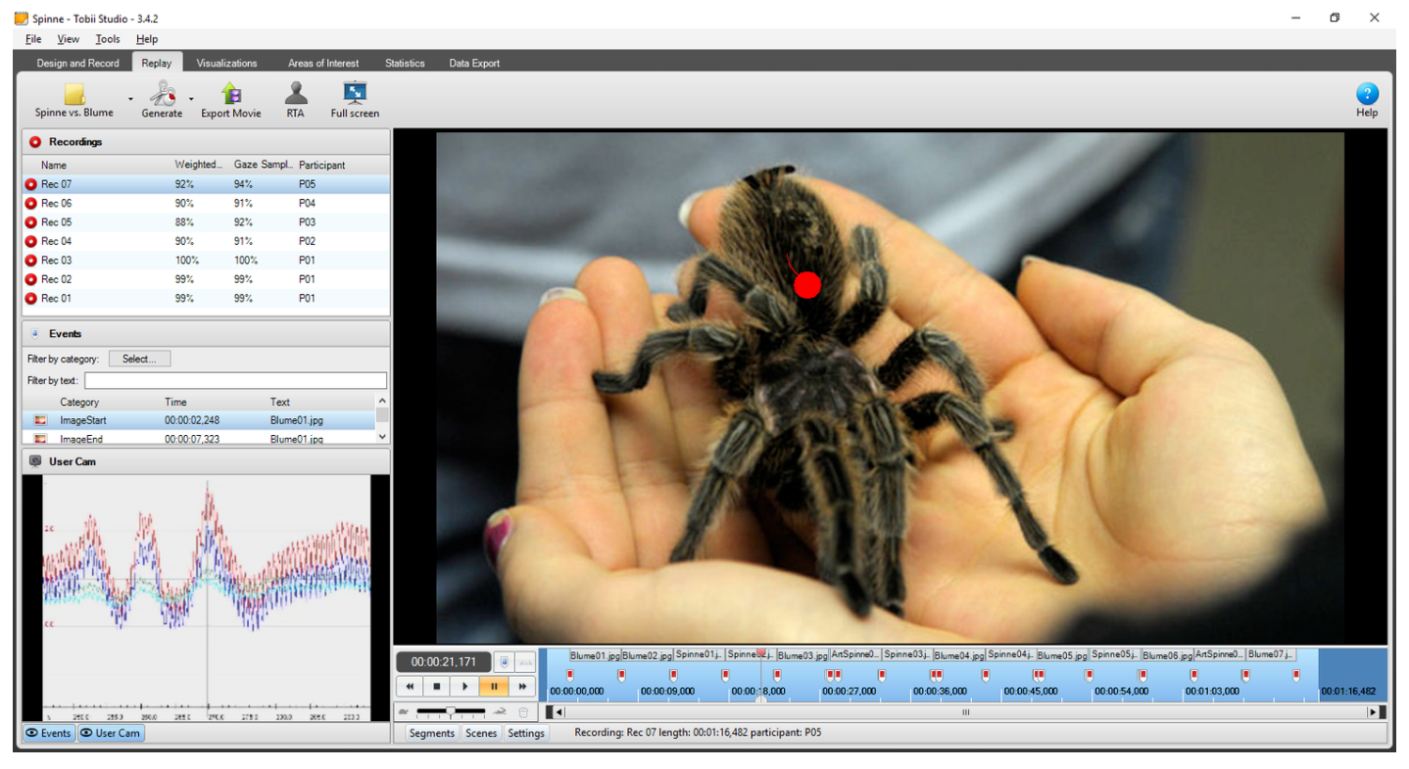Toggle Events panel visibility button
This screenshot has height=769, width=1409.
tap(48, 733)
